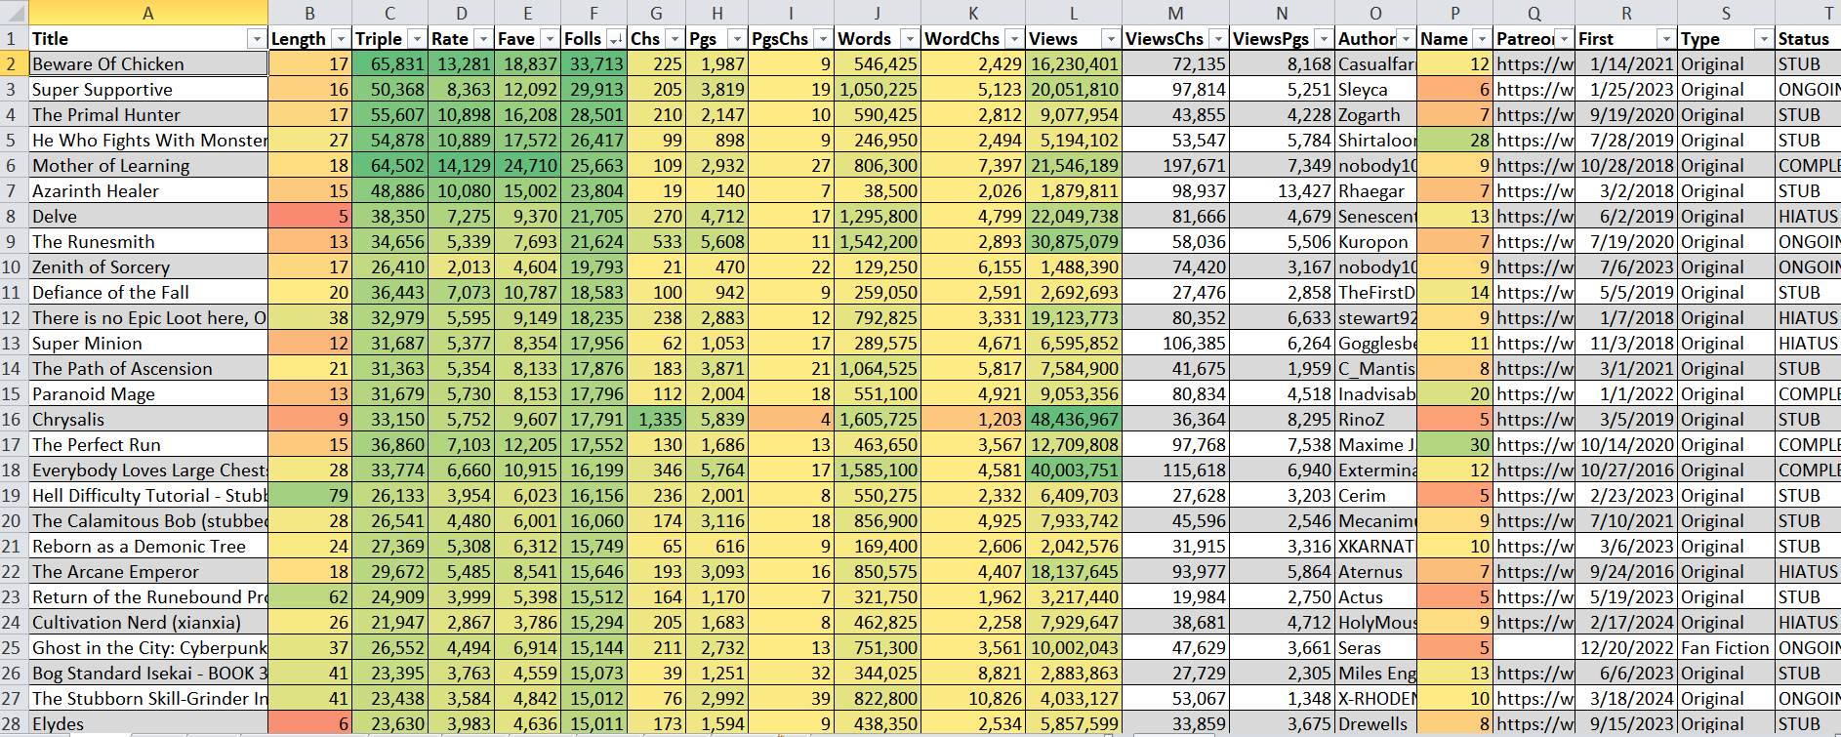Open the Patreon link for Mother of Learning
Image resolution: width=1841 pixels, height=737 pixels.
[x=1534, y=166]
